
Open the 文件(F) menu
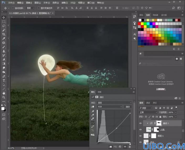point(11,3)
